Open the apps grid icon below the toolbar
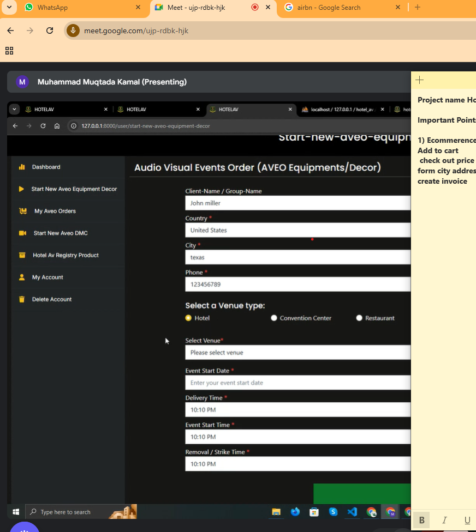 tap(9, 51)
